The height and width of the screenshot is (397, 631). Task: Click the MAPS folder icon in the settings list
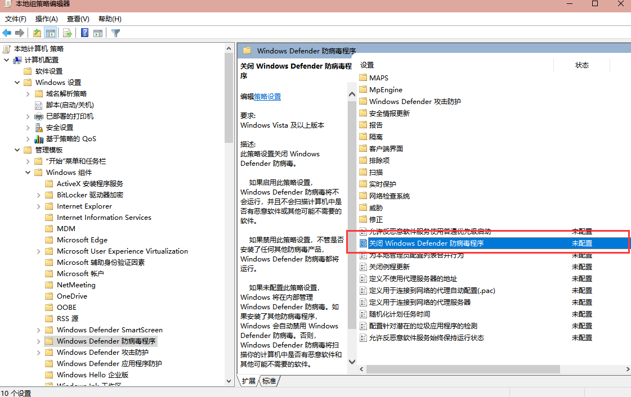[x=363, y=78]
